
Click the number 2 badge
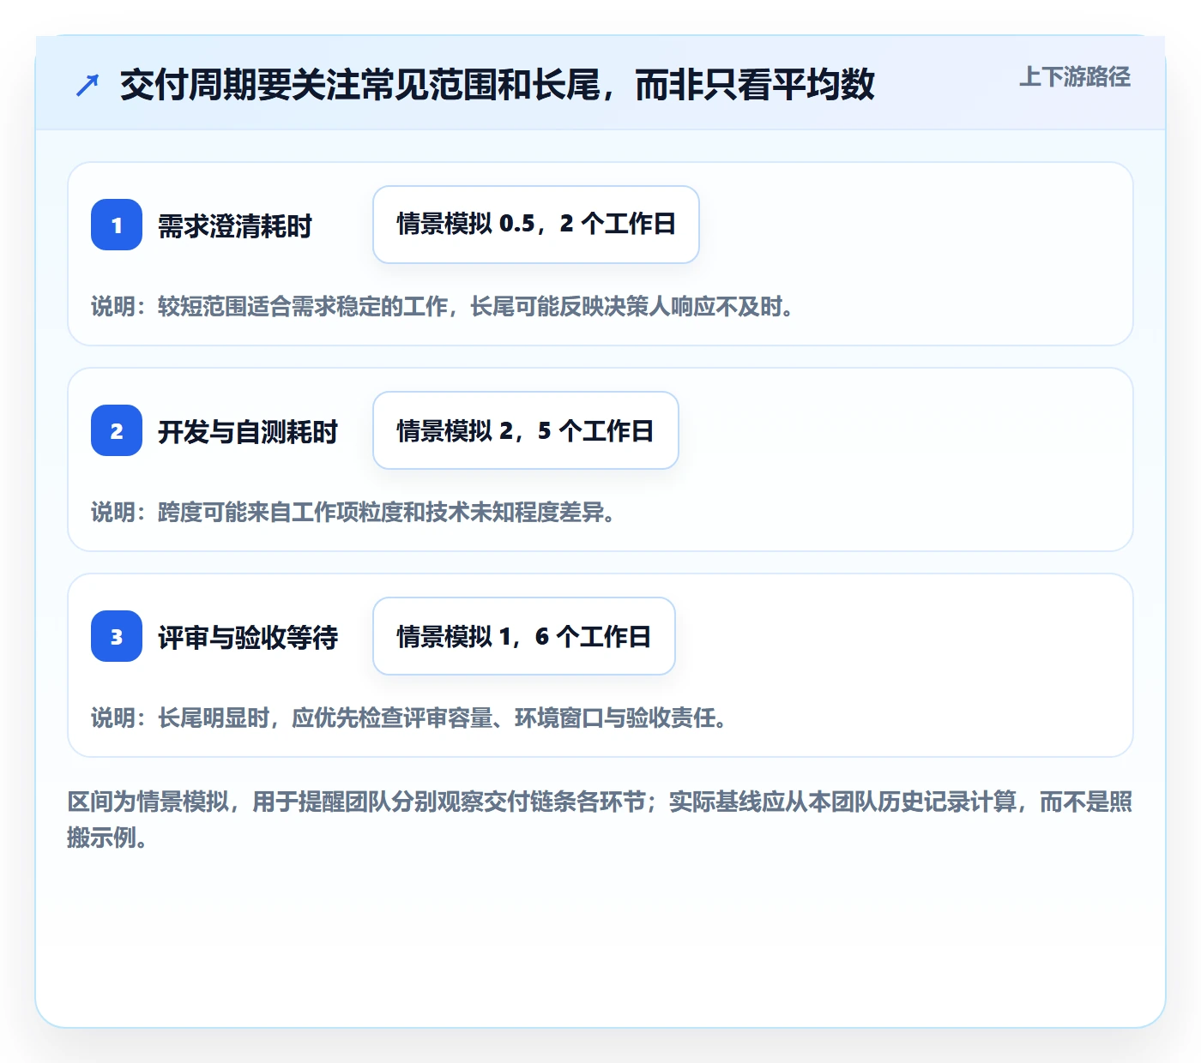[117, 430]
